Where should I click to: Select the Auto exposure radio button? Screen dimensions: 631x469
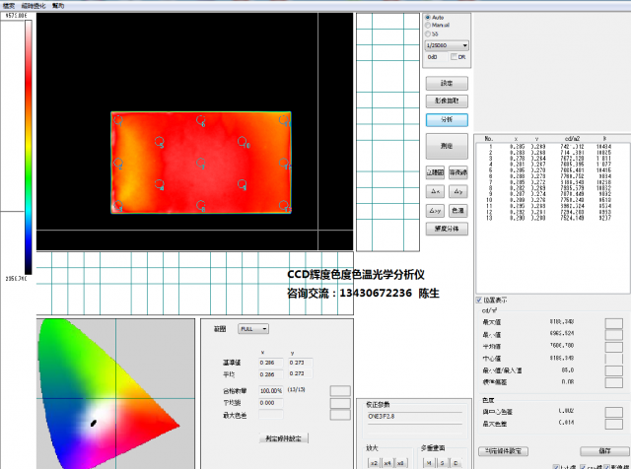pos(427,17)
